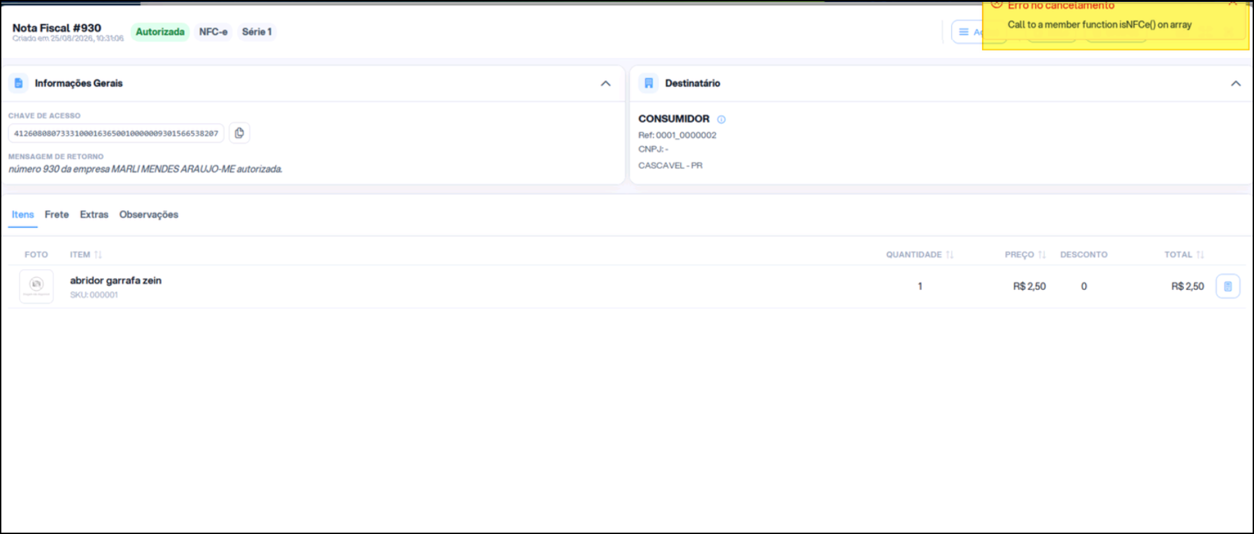Viewport: 1254px width, 534px height.
Task: Switch to the Frete tab
Action: [57, 214]
